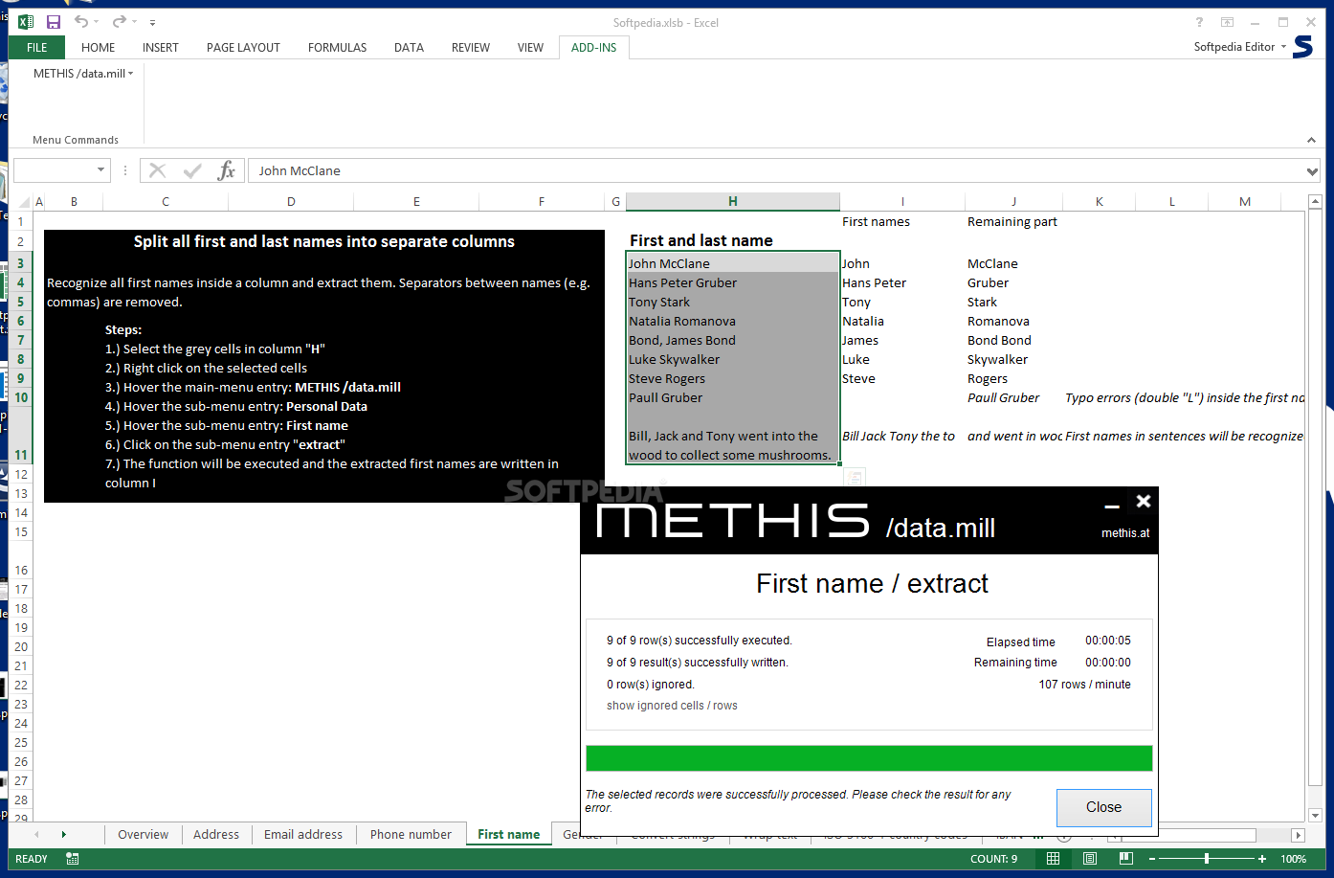
Task: Click the Cancel entry X icon
Action: click(x=158, y=170)
